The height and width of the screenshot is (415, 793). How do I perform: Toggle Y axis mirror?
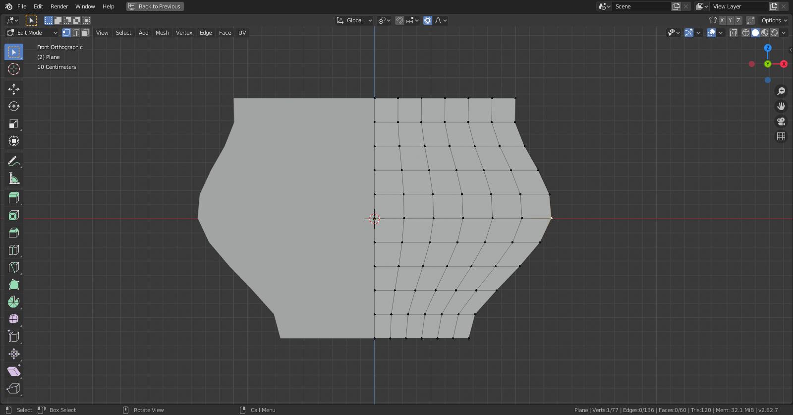click(730, 20)
